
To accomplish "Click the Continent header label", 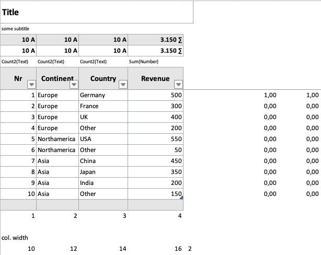I will pyautogui.click(x=58, y=78).
